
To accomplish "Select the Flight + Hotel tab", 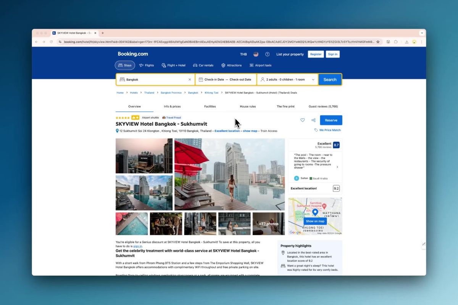I will click(x=173, y=65).
